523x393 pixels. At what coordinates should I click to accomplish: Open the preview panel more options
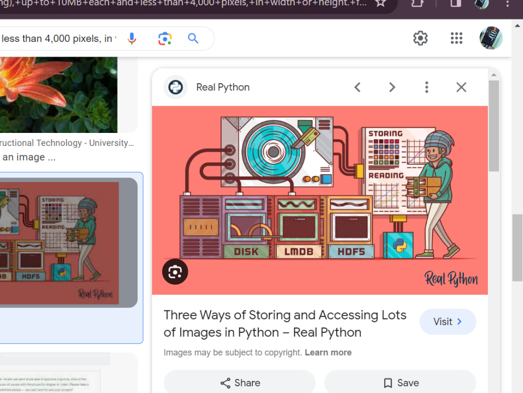point(427,87)
